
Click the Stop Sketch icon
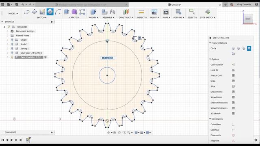click(208, 12)
